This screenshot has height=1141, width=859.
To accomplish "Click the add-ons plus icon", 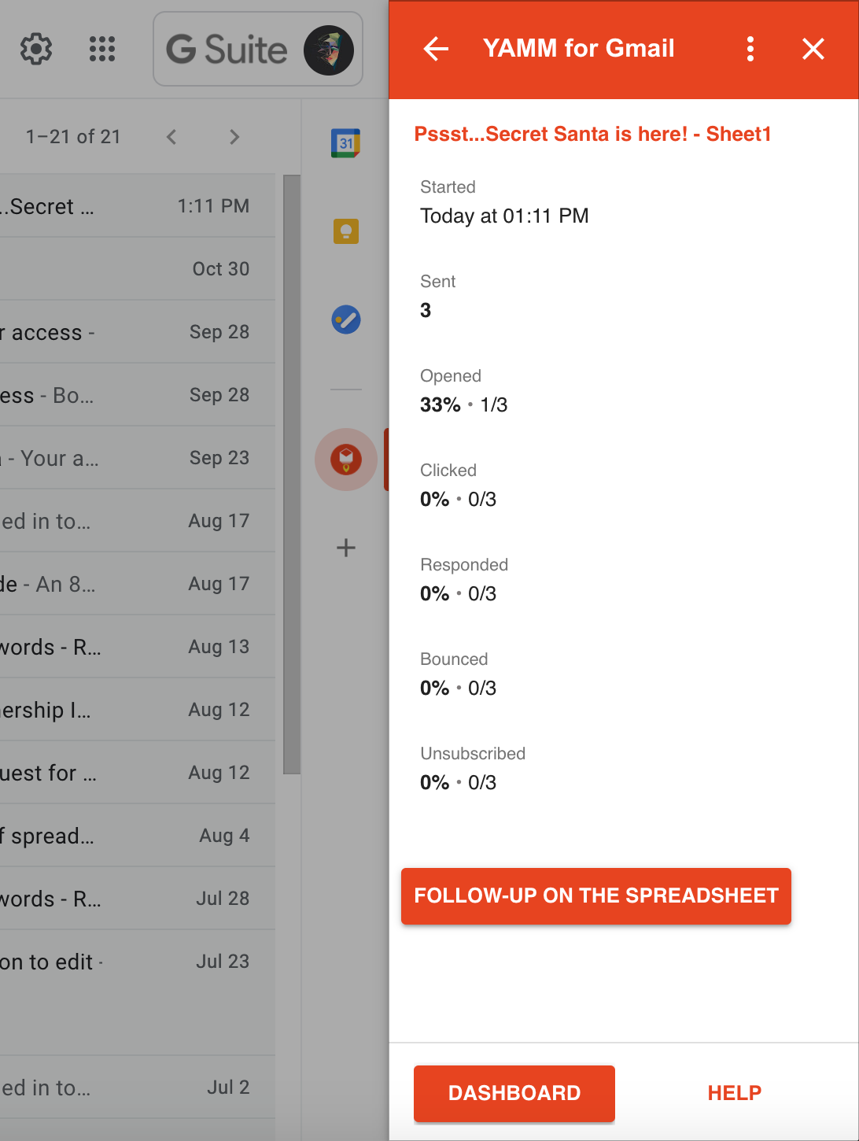I will [346, 548].
